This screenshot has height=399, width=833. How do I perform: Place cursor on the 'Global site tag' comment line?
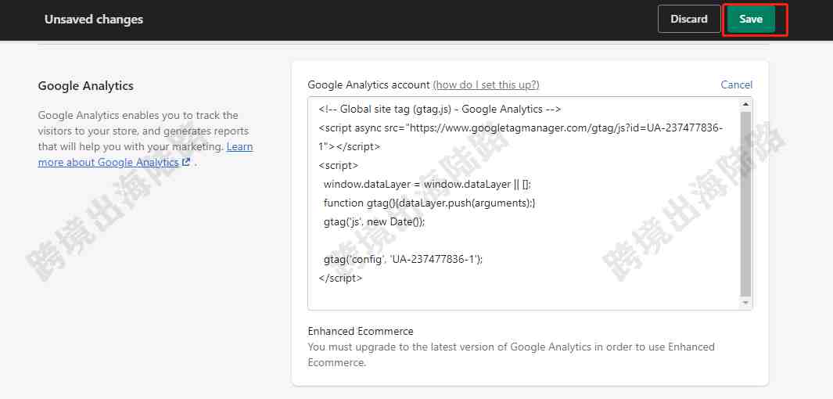click(440, 110)
